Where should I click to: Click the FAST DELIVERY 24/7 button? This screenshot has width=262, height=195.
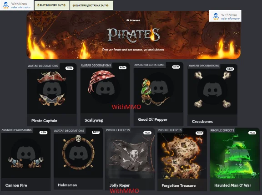click(52, 5)
